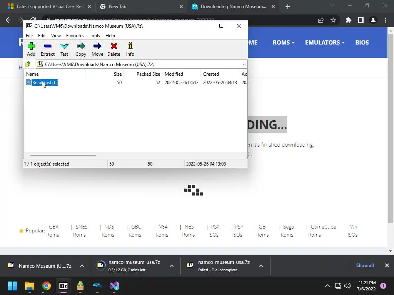Click the red Delete icon
The image size is (394, 295).
[x=114, y=46]
